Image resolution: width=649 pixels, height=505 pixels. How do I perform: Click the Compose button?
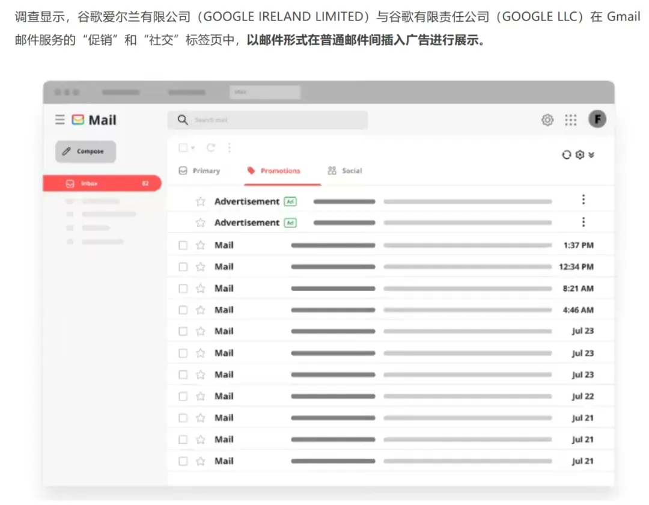pos(86,151)
